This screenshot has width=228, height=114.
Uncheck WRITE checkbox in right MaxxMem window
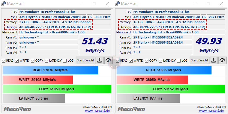click(131, 61)
